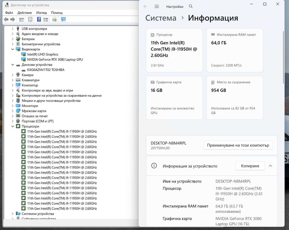Image resolution: width=289 pixels, height=230 pixels.
Task: Open the Действие menu
Action: (x=25, y=13)
